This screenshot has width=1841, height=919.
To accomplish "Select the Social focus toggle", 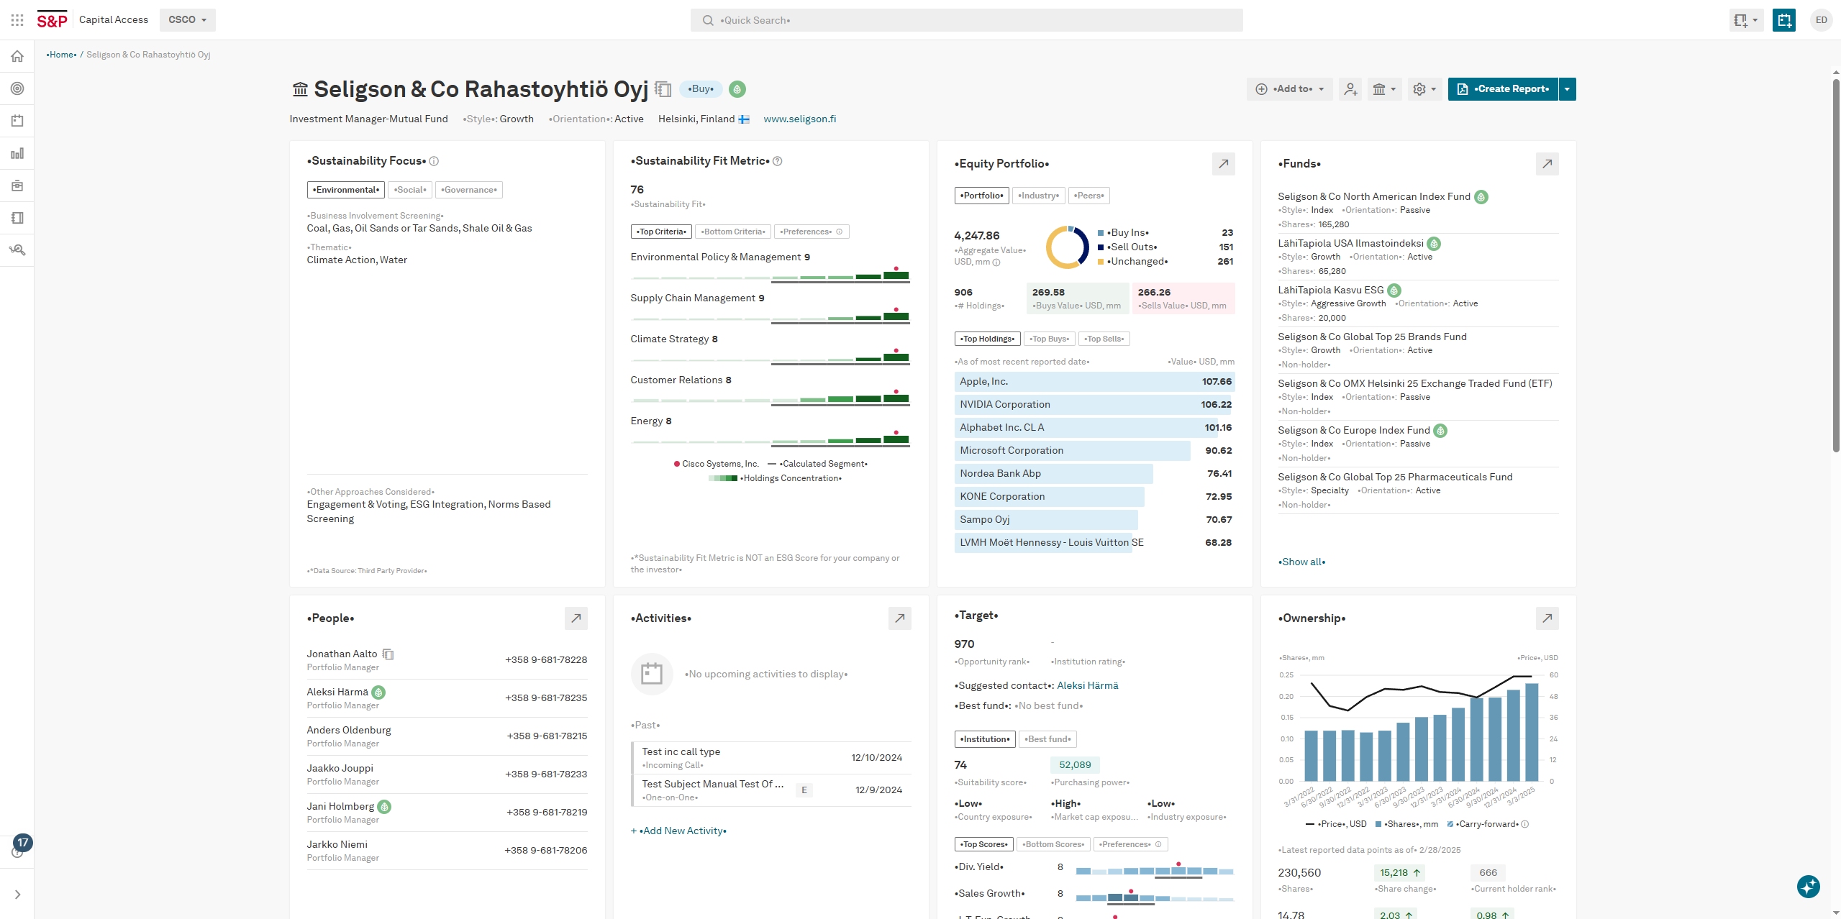I will pyautogui.click(x=410, y=190).
